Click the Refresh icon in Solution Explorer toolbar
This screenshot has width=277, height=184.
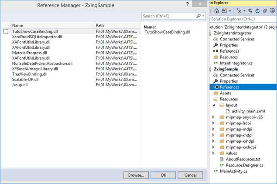coord(257,11)
